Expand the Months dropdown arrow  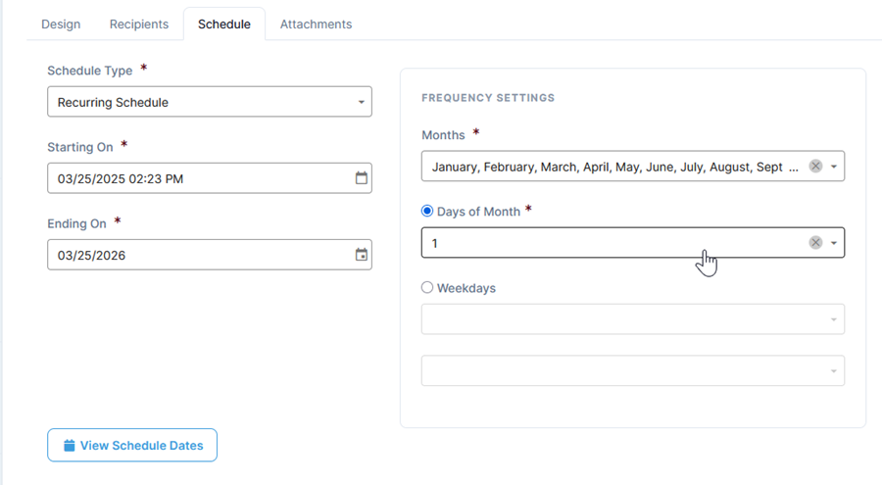834,167
